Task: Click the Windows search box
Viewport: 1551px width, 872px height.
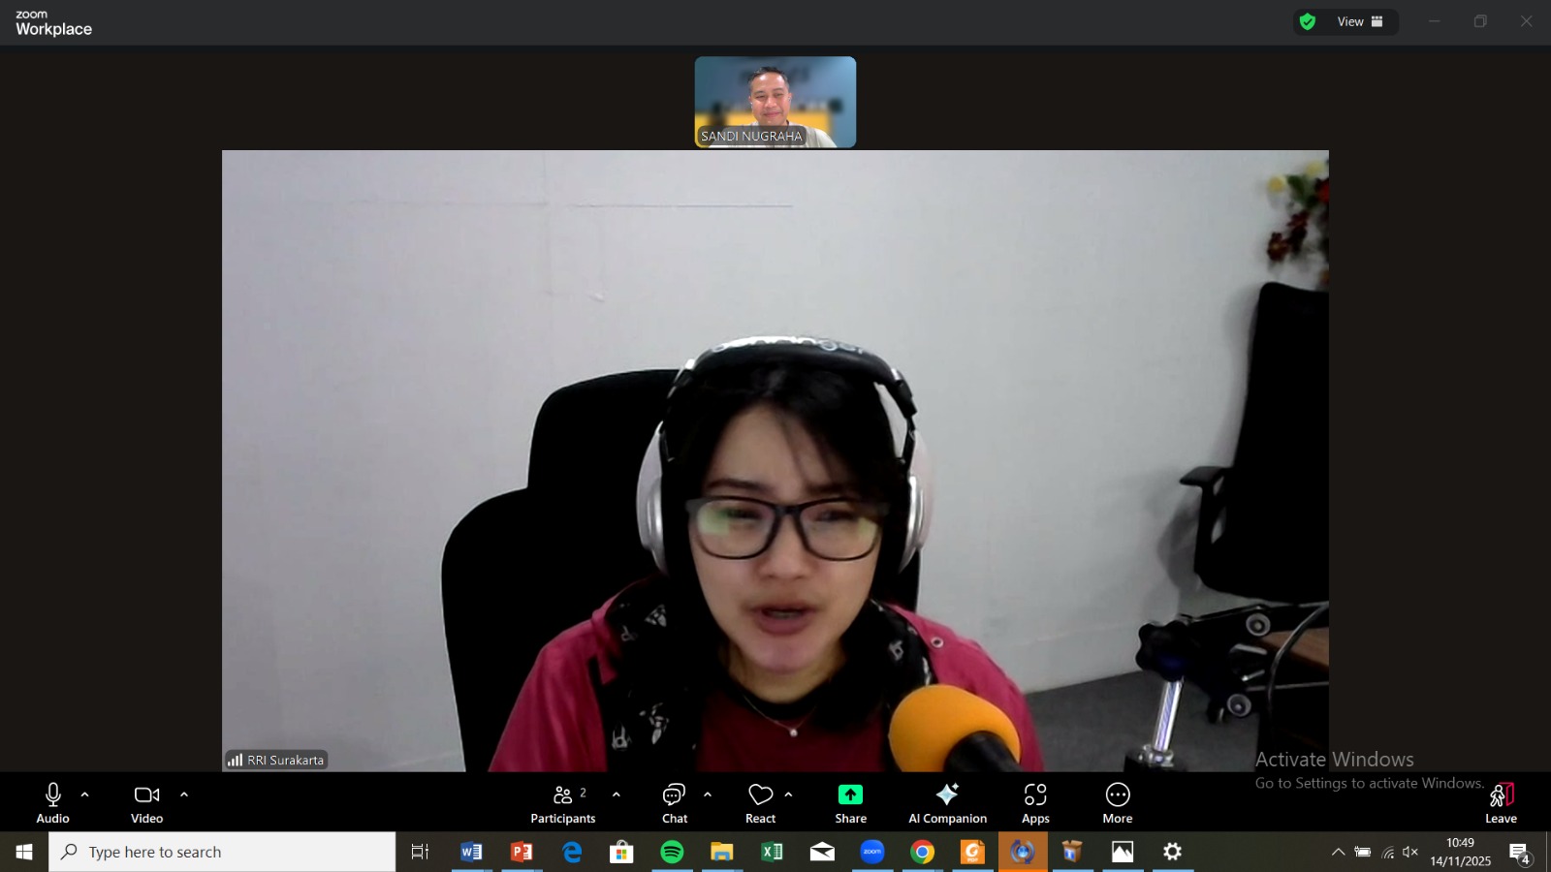Action: click(x=223, y=852)
